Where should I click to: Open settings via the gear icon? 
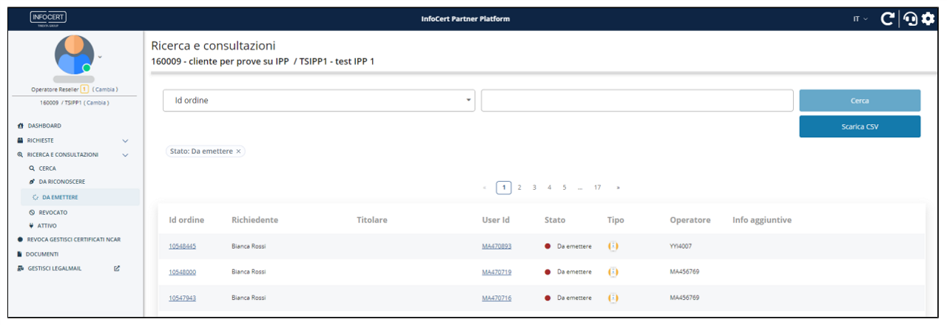(x=928, y=18)
